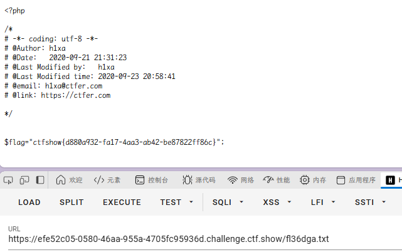
Task: Activate the inspect element picker icon
Action: point(8,180)
